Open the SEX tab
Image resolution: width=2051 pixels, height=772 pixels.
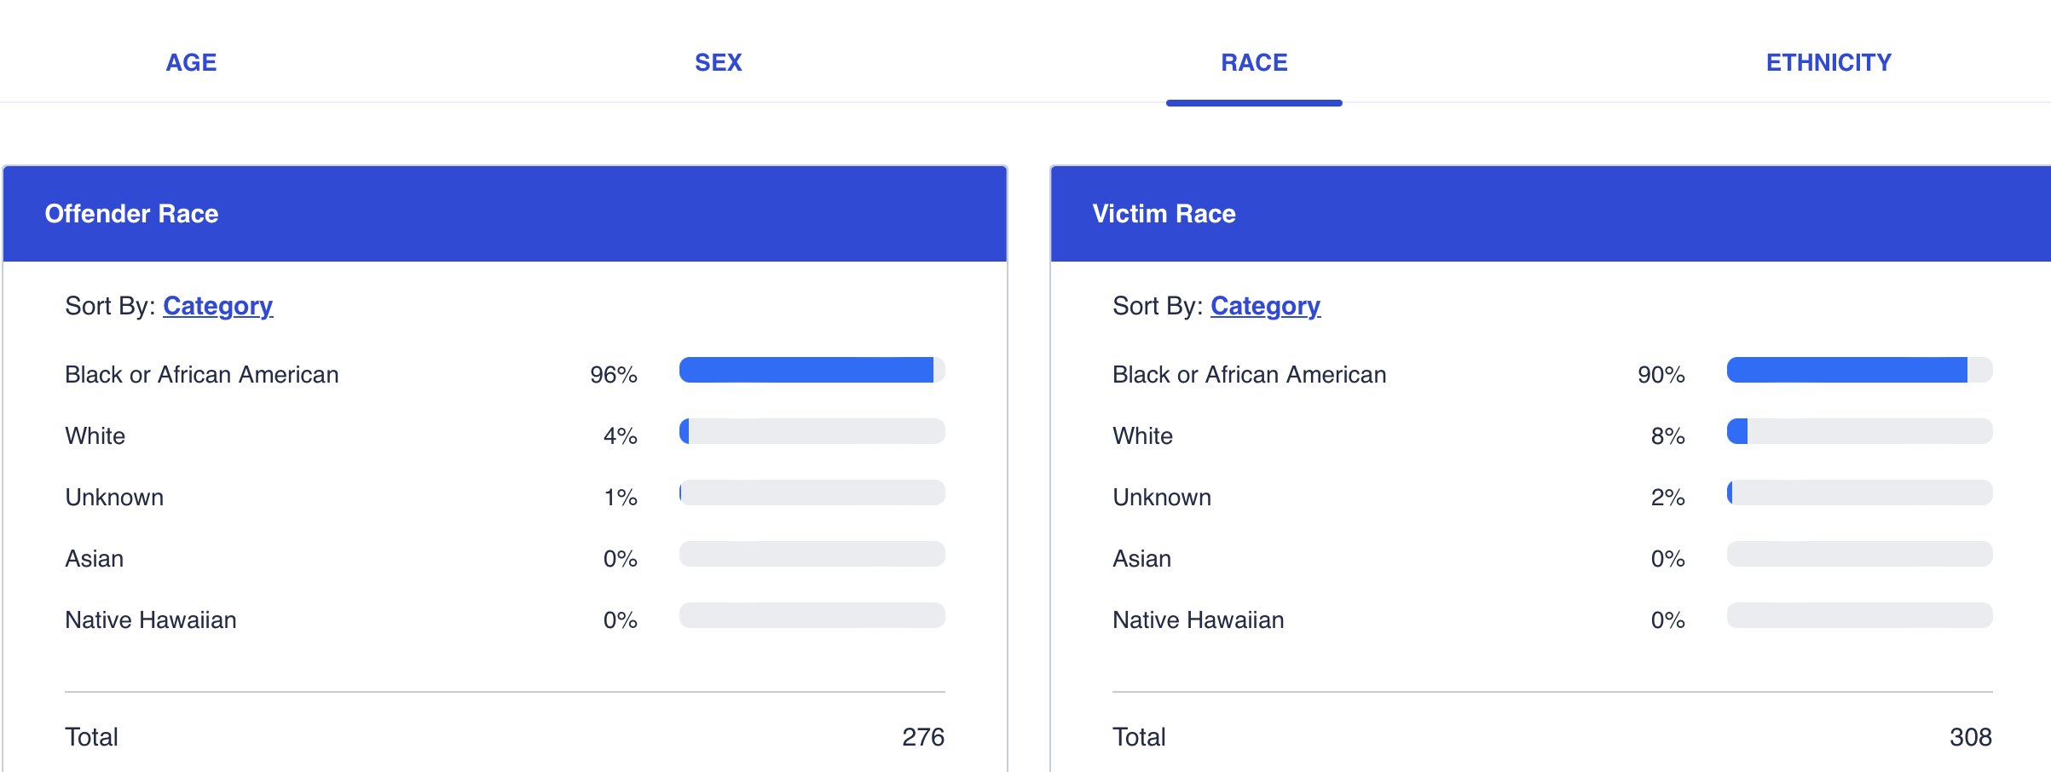pyautogui.click(x=718, y=62)
